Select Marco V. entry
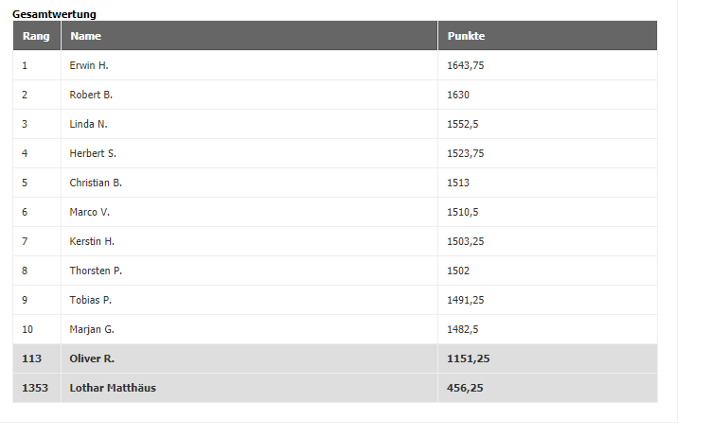Image resolution: width=728 pixels, height=437 pixels. 90,212
